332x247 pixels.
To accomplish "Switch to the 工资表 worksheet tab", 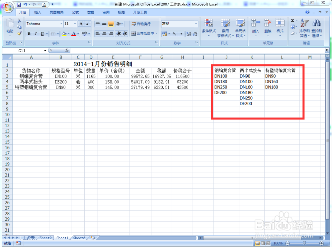I will coord(29,238).
